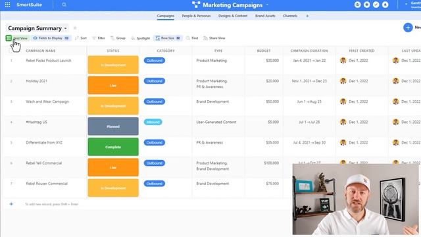The image size is (421, 237).
Task: Open the Group toolbar option
Action: coord(118,38)
